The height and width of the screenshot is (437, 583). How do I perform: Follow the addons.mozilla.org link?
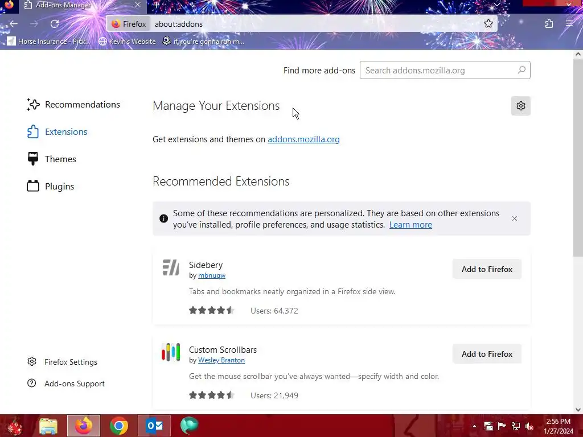coord(303,139)
